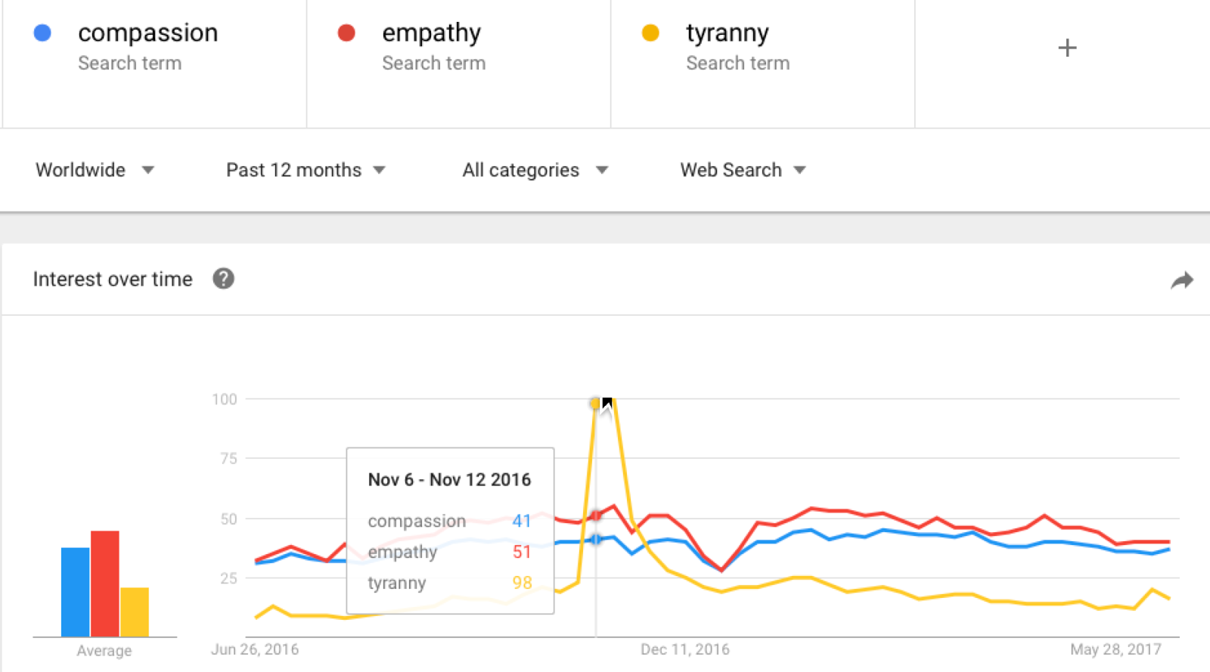Click the yellow tyranny peak data point

point(595,404)
